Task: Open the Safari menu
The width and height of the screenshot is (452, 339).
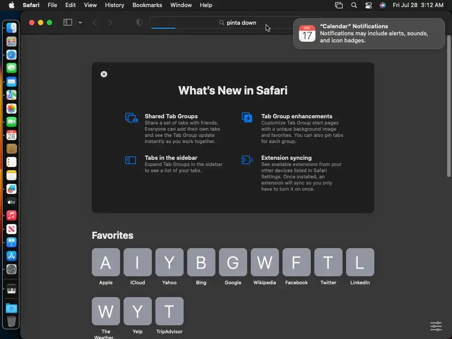Action: click(x=31, y=5)
